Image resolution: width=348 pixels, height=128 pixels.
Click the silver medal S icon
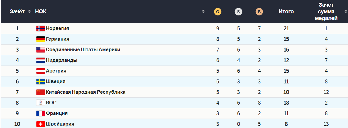(238, 12)
